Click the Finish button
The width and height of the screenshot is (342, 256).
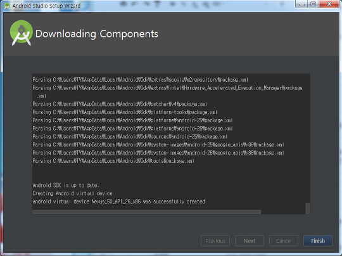tap(318, 241)
